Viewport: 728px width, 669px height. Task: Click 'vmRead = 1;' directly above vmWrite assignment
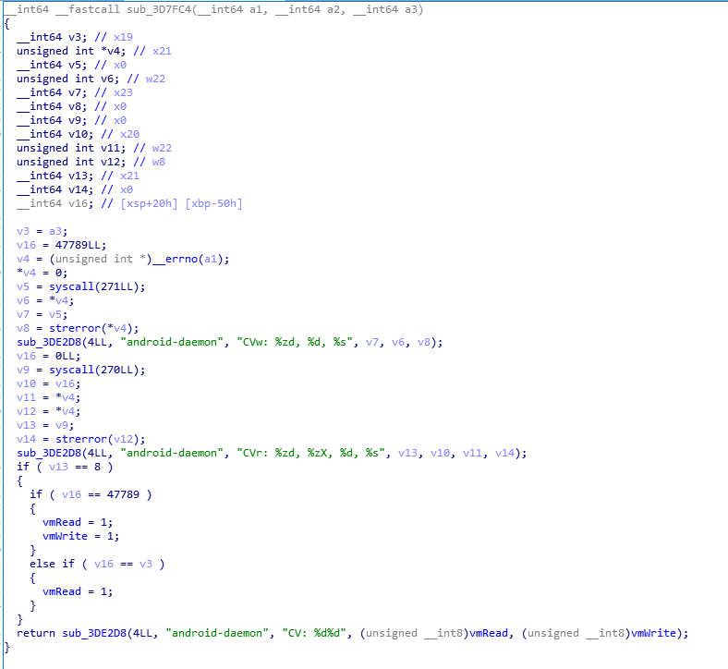coord(78,523)
